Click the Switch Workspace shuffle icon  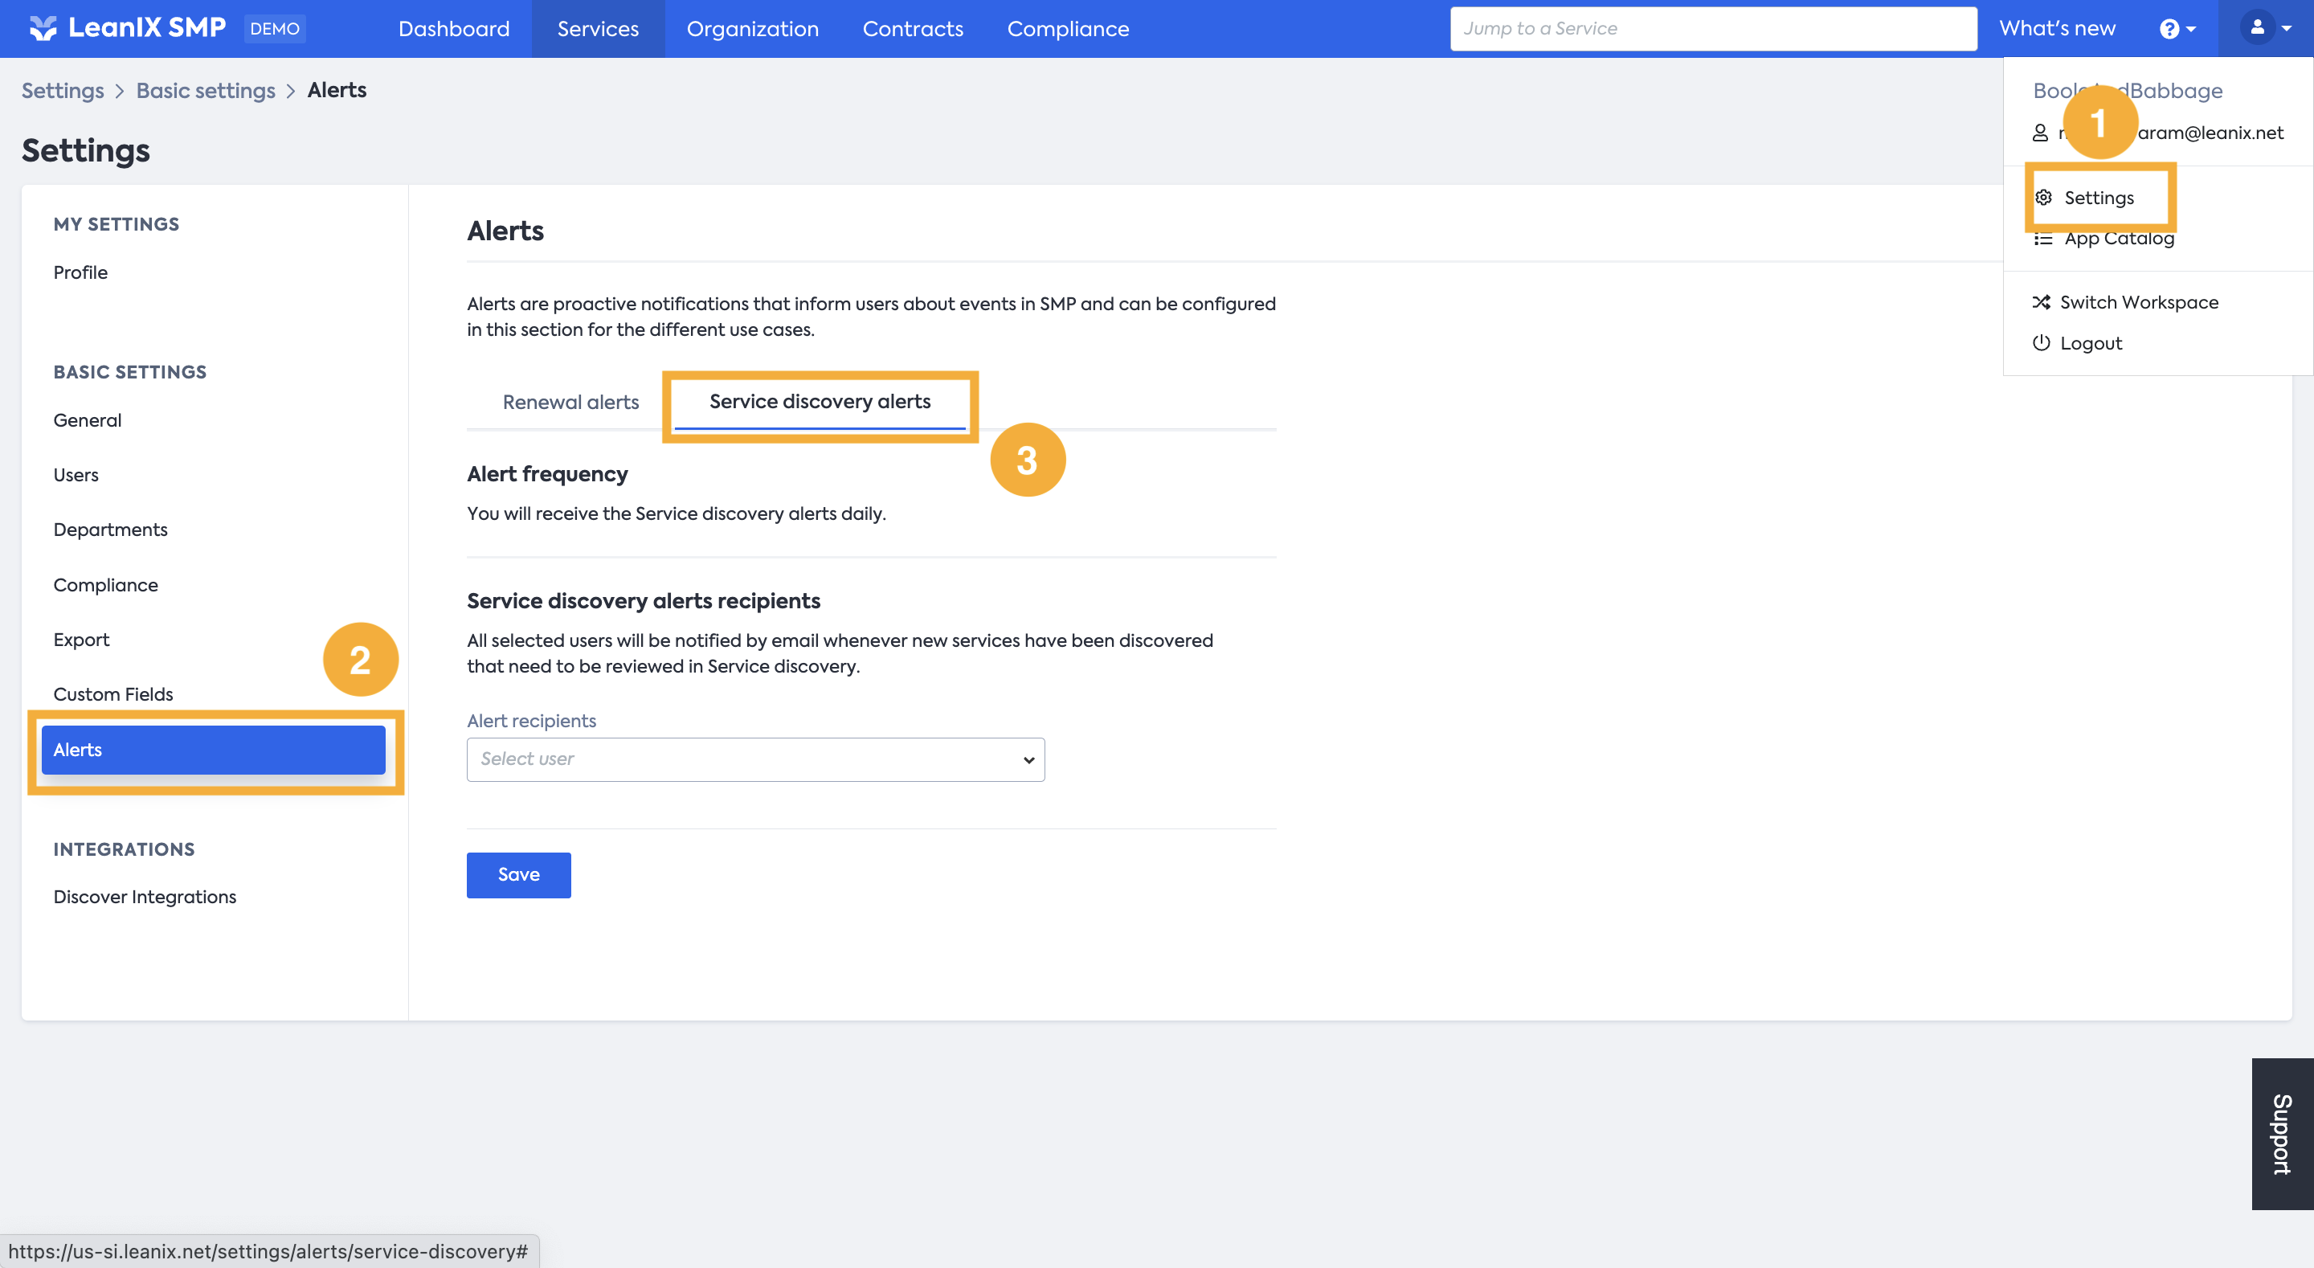[2041, 303]
